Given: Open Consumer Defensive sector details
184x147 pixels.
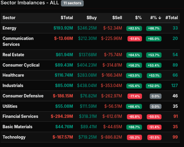Looking at the screenshot, I should coord(23,96).
